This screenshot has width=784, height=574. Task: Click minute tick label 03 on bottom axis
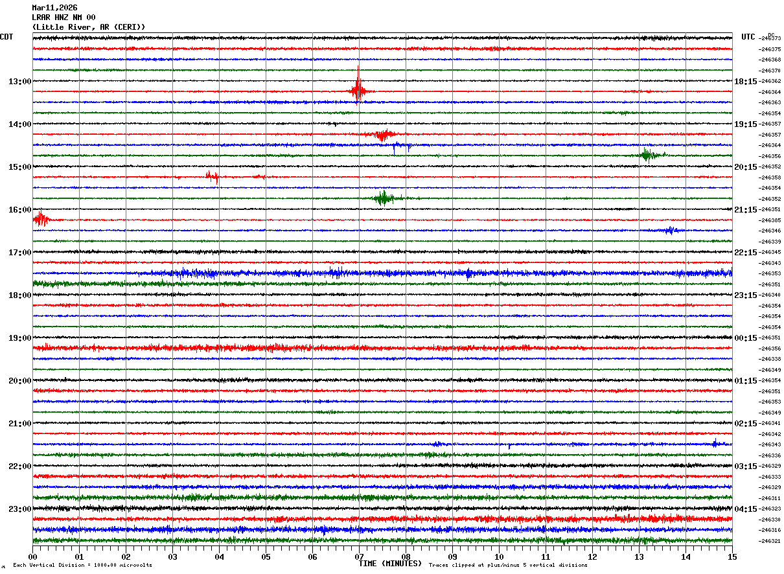(x=172, y=557)
